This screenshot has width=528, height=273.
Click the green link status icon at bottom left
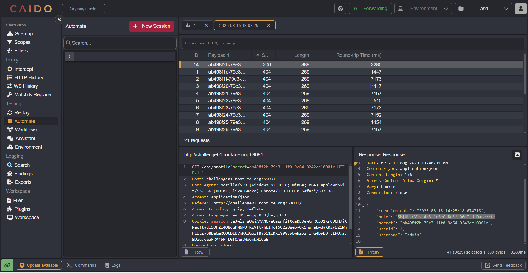point(7,265)
